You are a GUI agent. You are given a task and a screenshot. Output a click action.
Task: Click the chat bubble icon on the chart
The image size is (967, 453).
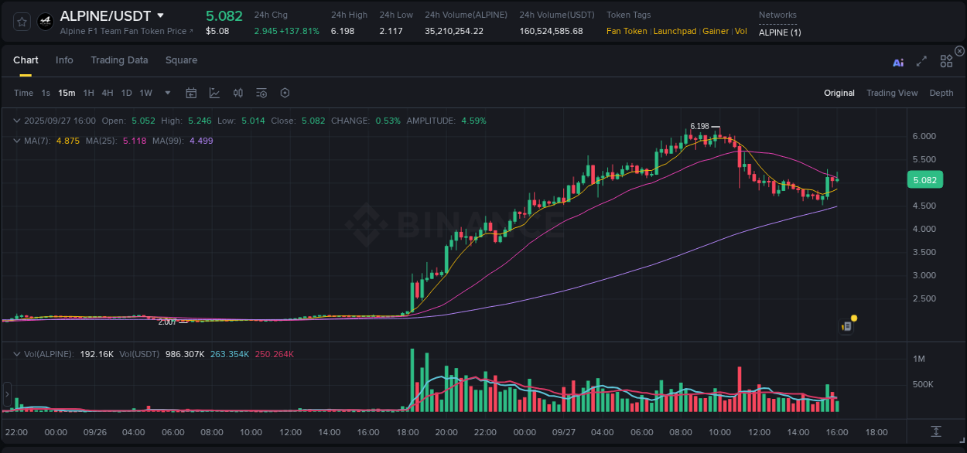pyautogui.click(x=846, y=325)
